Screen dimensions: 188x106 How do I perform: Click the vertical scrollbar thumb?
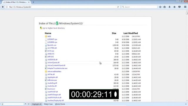[187, 13]
